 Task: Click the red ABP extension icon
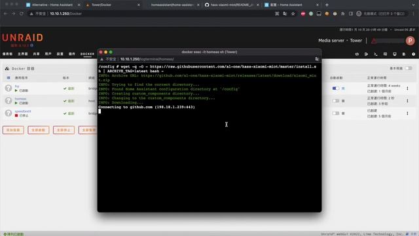coord(302,14)
